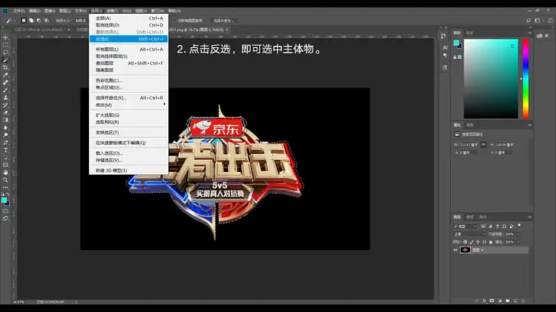Open the layers panel flyout menu
556x312 pixels.
(x=530, y=217)
